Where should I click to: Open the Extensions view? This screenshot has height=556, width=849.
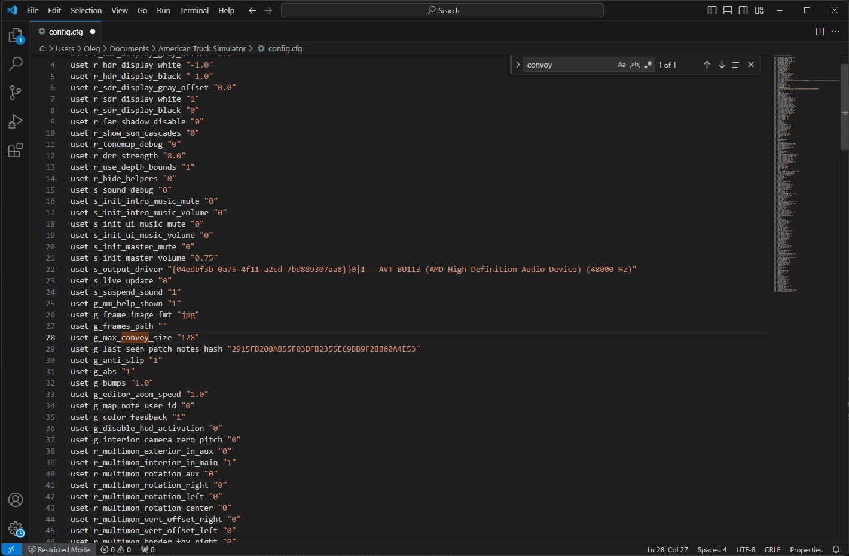click(16, 150)
